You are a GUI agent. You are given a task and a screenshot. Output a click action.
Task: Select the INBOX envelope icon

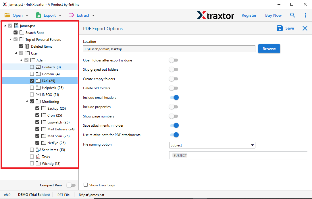click(x=38, y=95)
